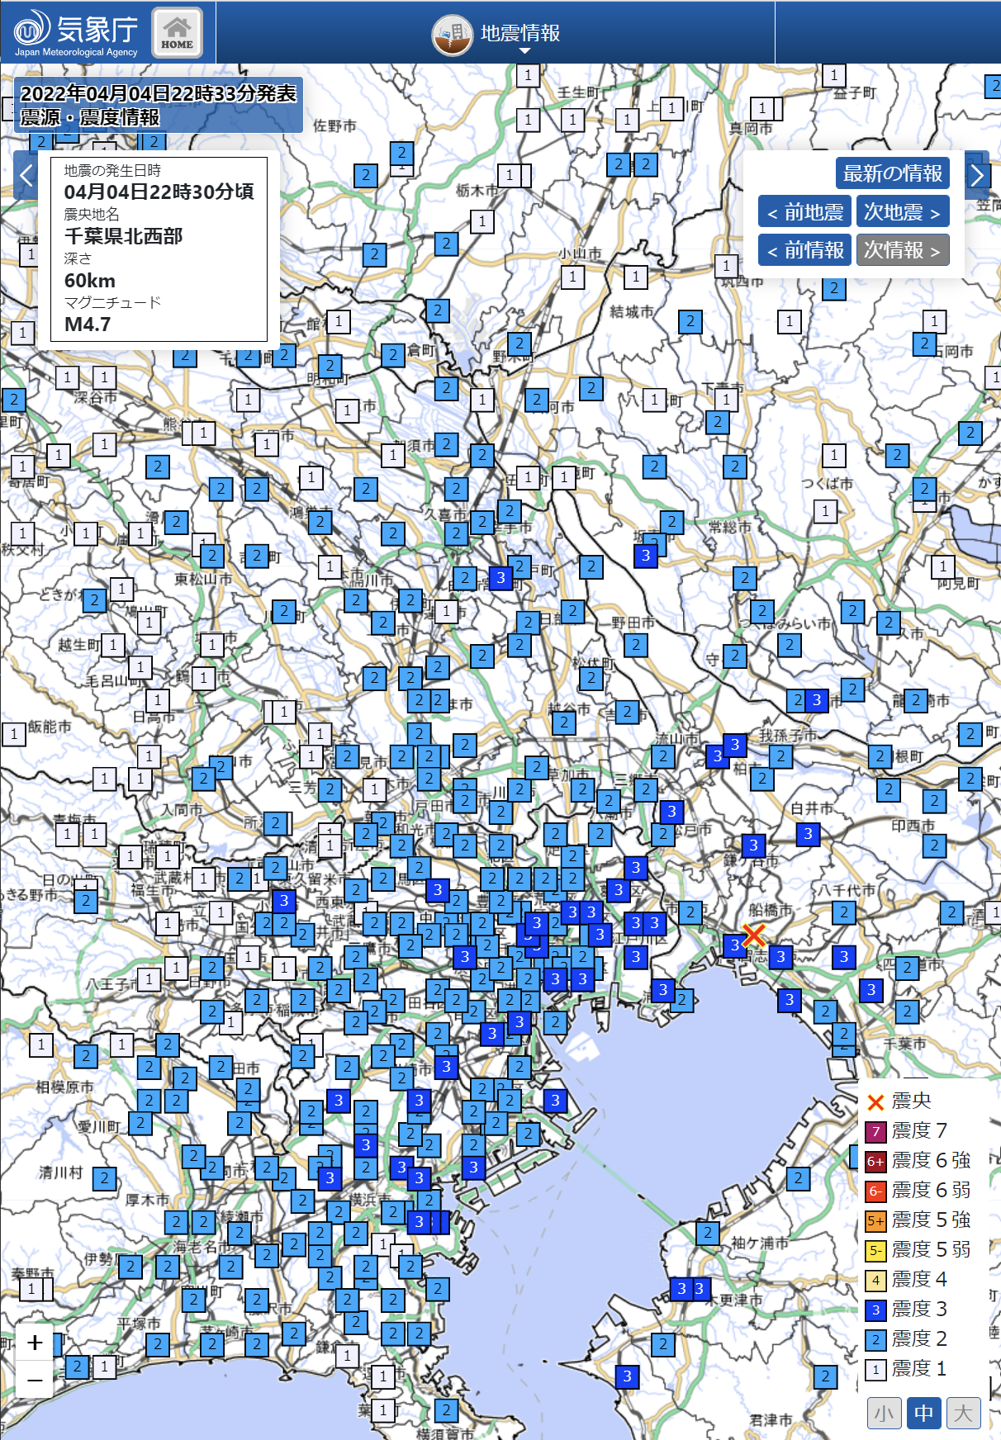Viewport: 1001px width, 1440px height.
Task: Click the 震度1 legend entry
Action: coord(906,1369)
